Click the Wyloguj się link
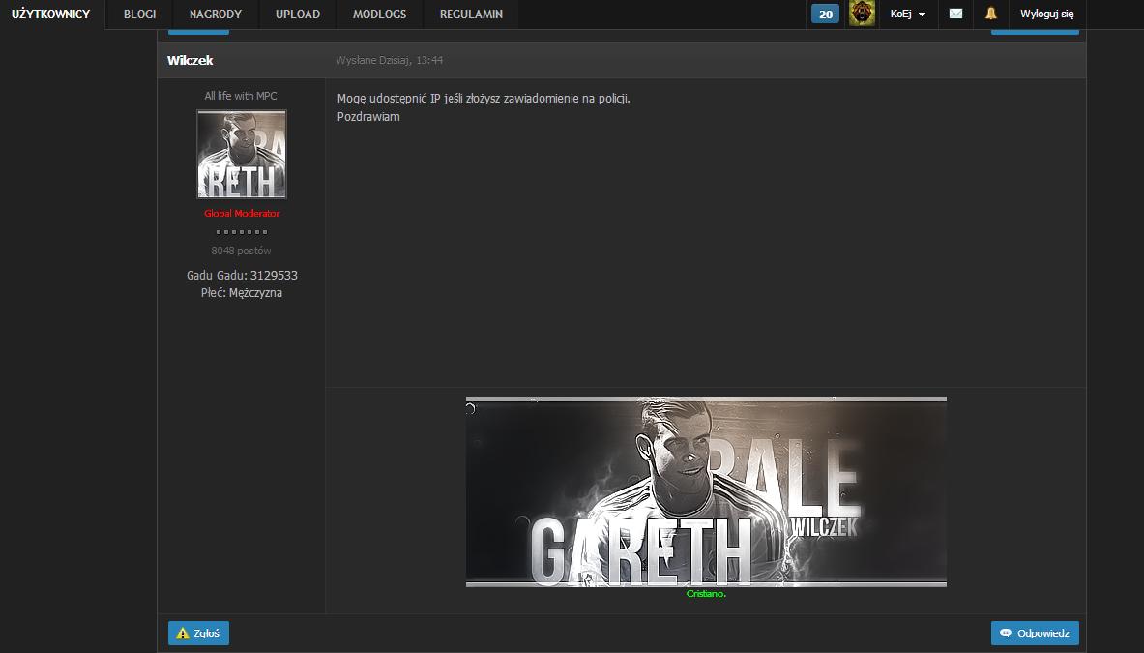The width and height of the screenshot is (1144, 653). click(x=1047, y=14)
